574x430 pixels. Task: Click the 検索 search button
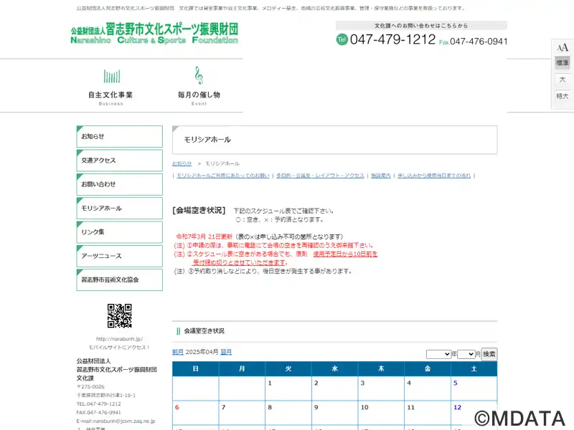tap(489, 354)
